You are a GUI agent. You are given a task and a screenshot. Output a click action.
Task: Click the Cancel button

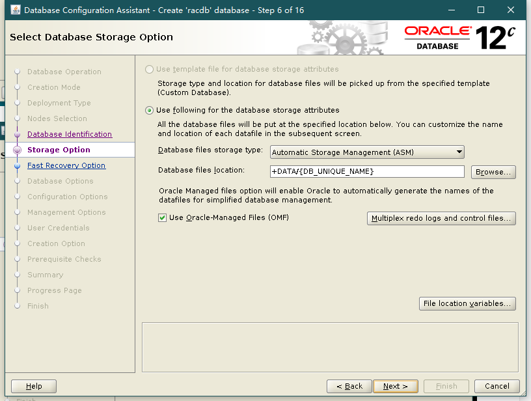(497, 386)
